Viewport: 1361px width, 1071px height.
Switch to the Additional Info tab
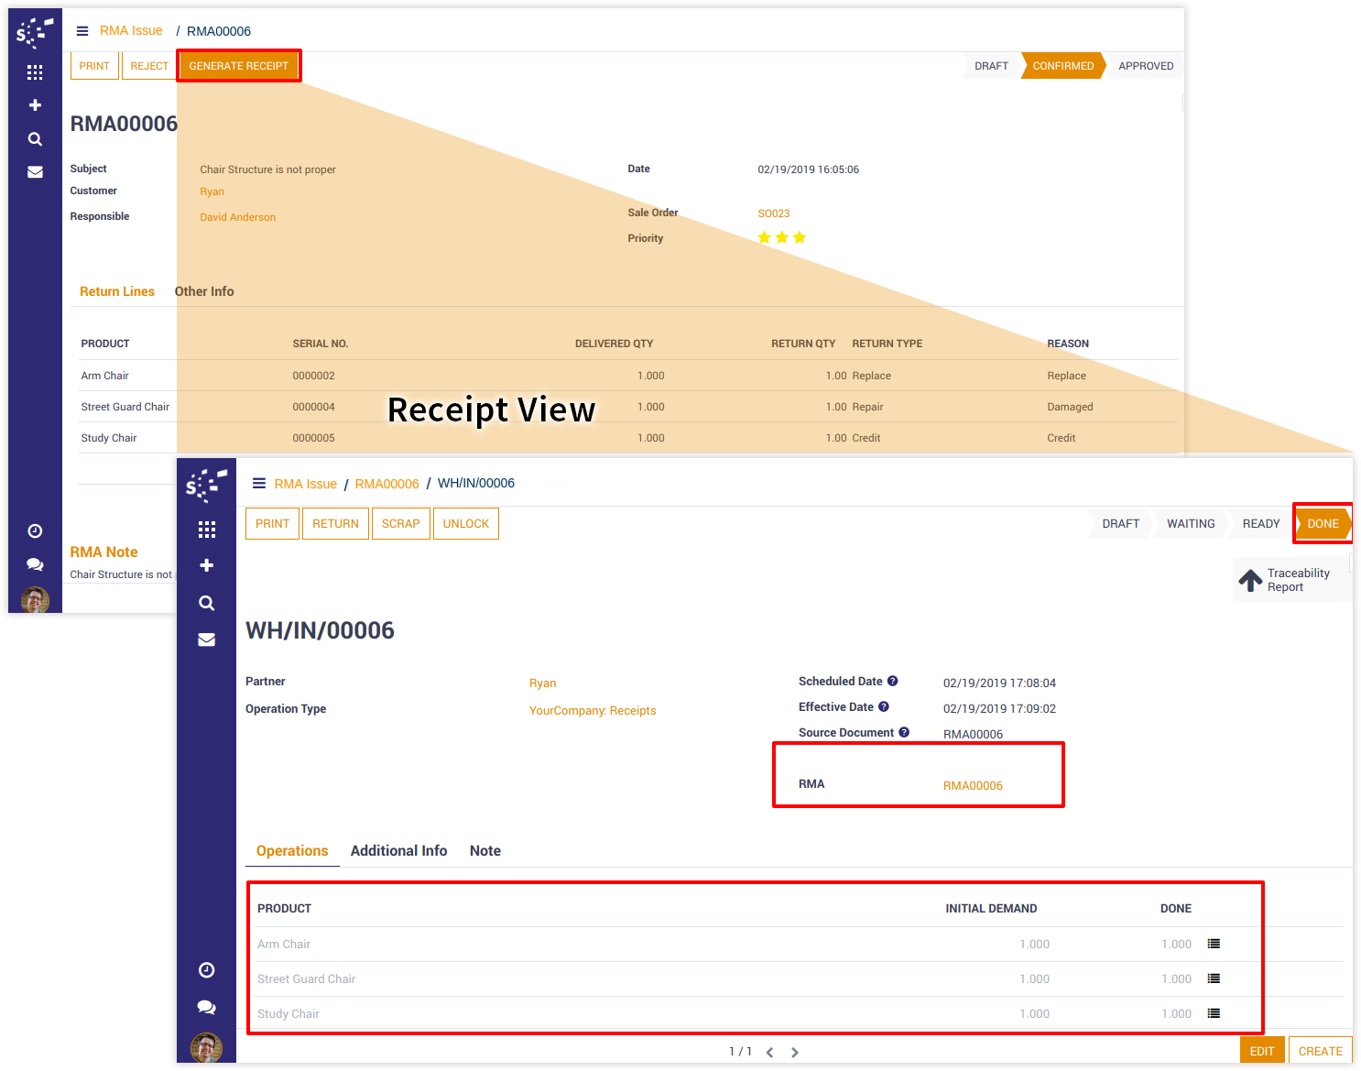point(398,851)
